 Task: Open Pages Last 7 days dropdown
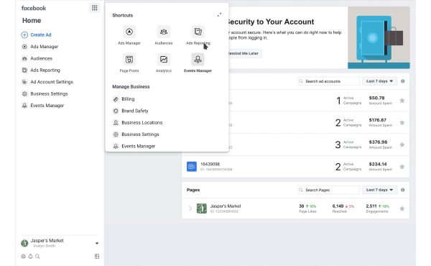click(x=379, y=190)
